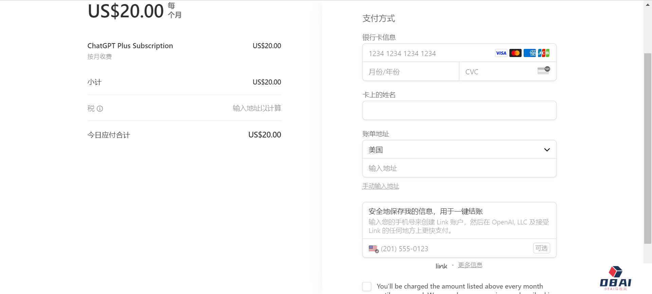This screenshot has height=294, width=652.
Task: Click the CVC card hint icon
Action: [543, 70]
